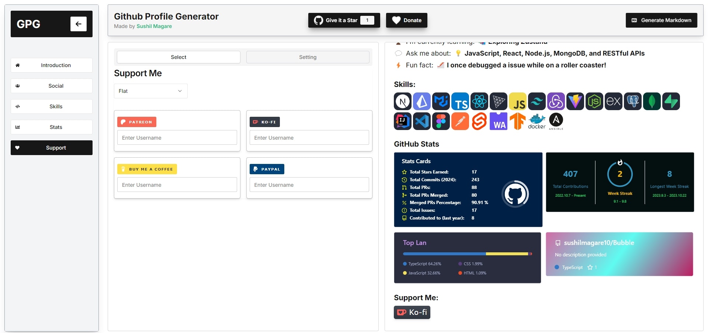Viewport: 708px width, 333px height.
Task: Click the TypeScript skill icon
Action: tap(460, 101)
